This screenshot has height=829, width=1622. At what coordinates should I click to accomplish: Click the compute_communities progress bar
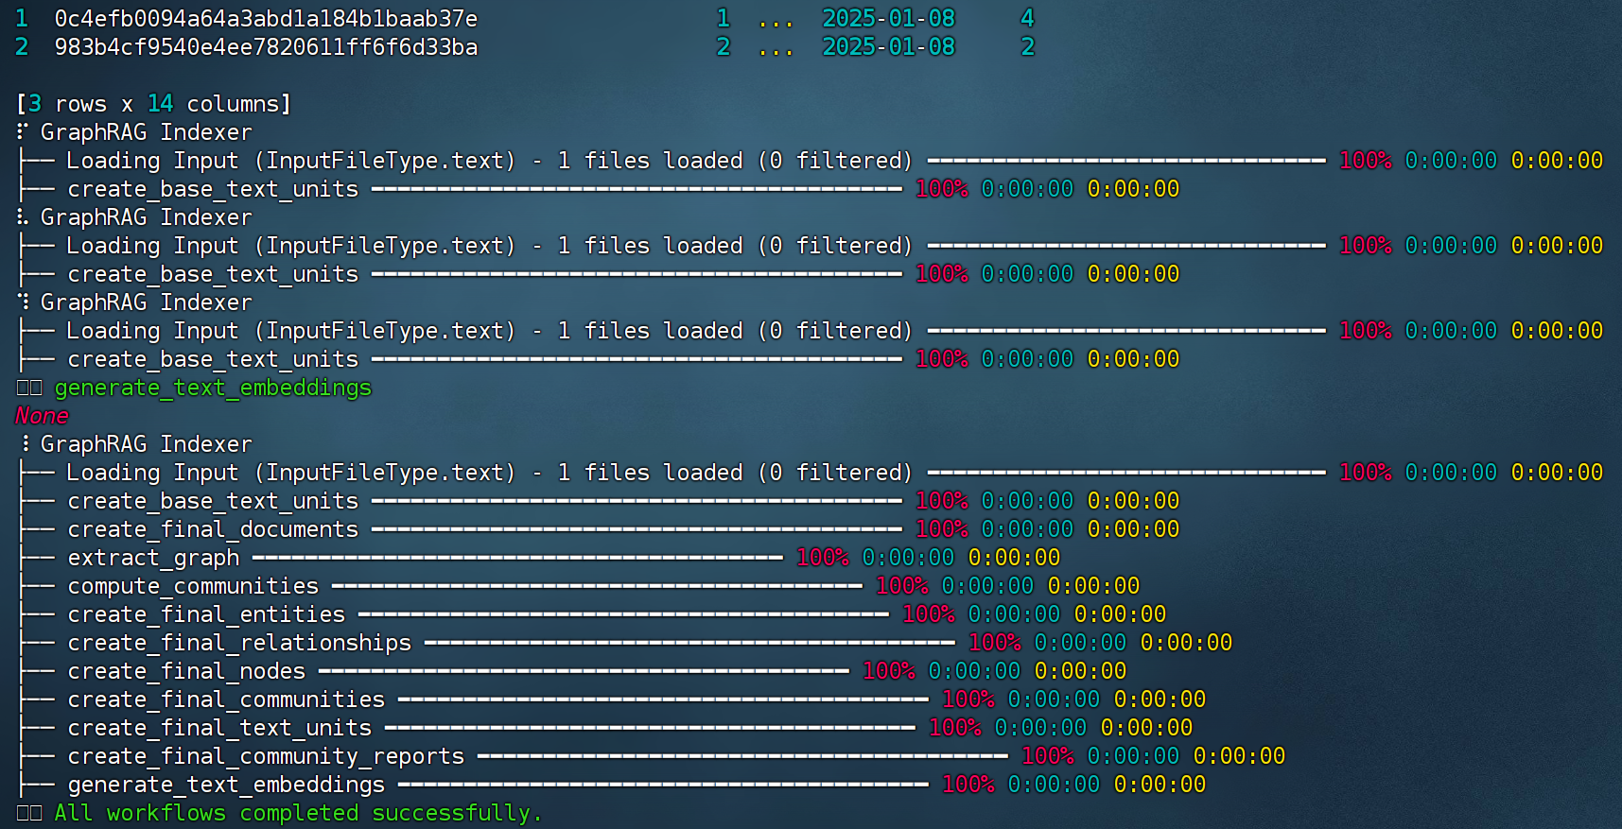(x=598, y=586)
